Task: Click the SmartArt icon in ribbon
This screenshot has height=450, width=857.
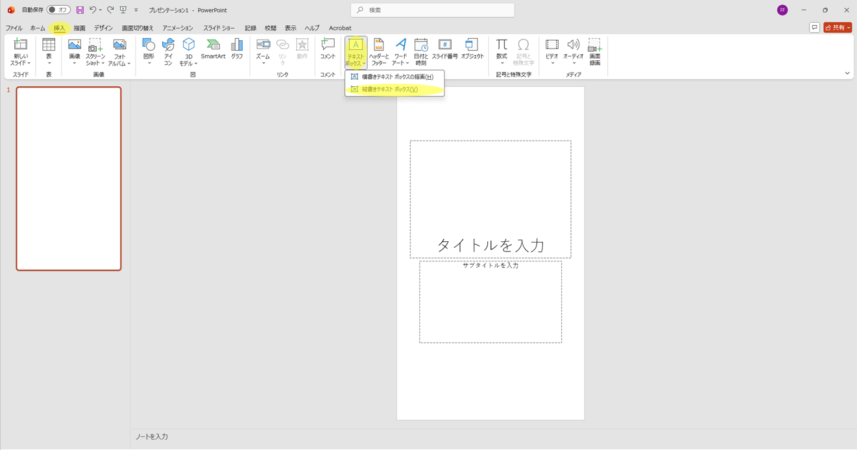Action: click(x=213, y=49)
